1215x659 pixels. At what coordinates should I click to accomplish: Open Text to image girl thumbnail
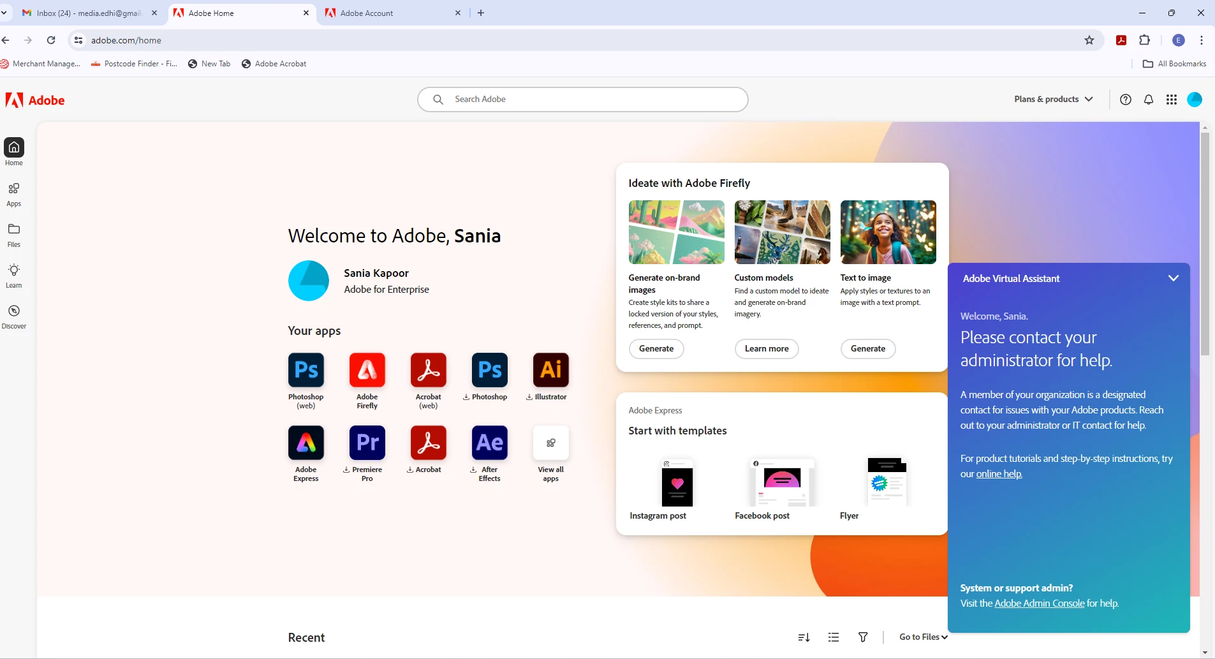click(x=888, y=232)
